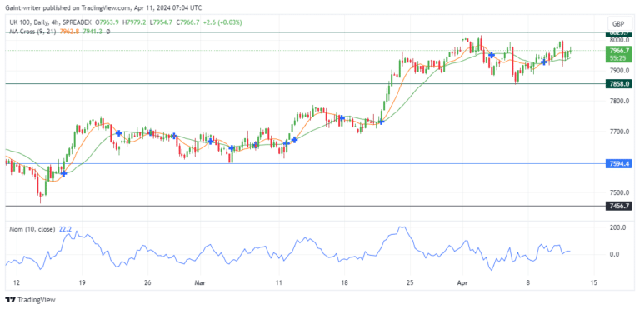Click the Mar label on time axis
This screenshot has width=640, height=309.
(x=200, y=282)
